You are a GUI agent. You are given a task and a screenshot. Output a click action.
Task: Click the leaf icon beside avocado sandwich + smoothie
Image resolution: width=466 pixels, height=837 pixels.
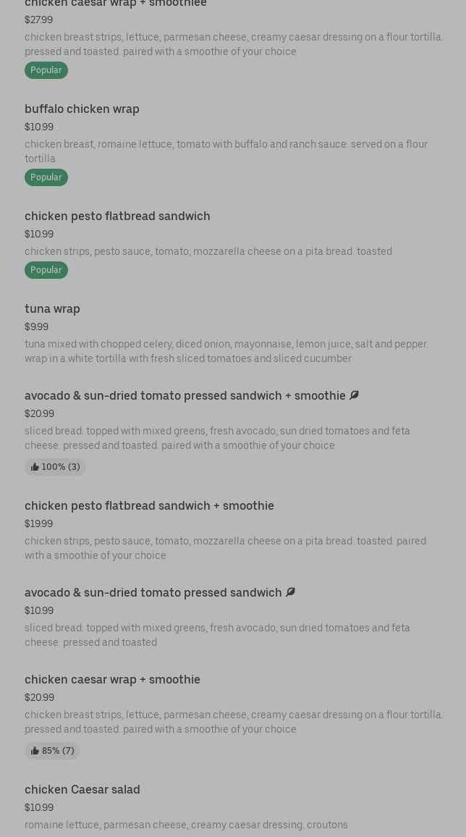click(354, 395)
